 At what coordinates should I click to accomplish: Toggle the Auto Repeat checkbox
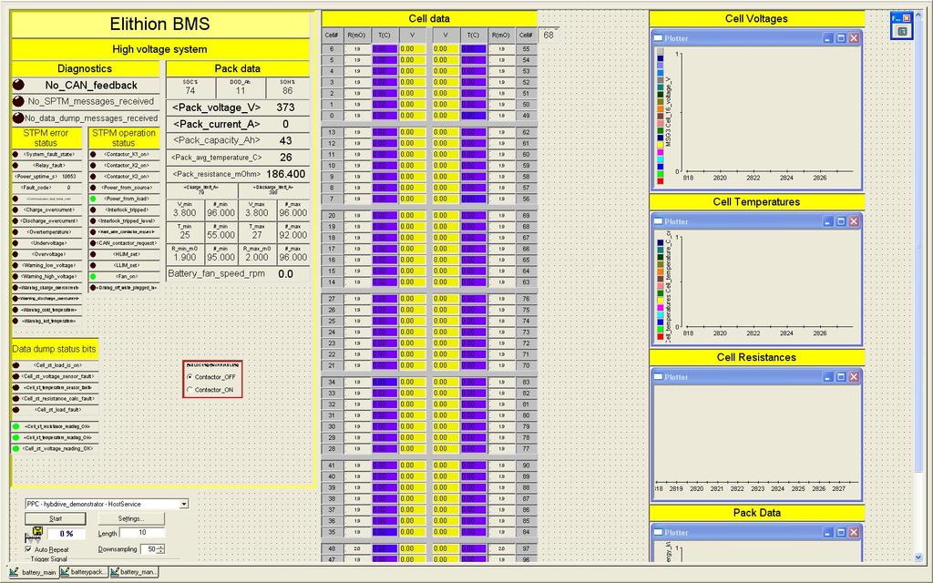[28, 549]
